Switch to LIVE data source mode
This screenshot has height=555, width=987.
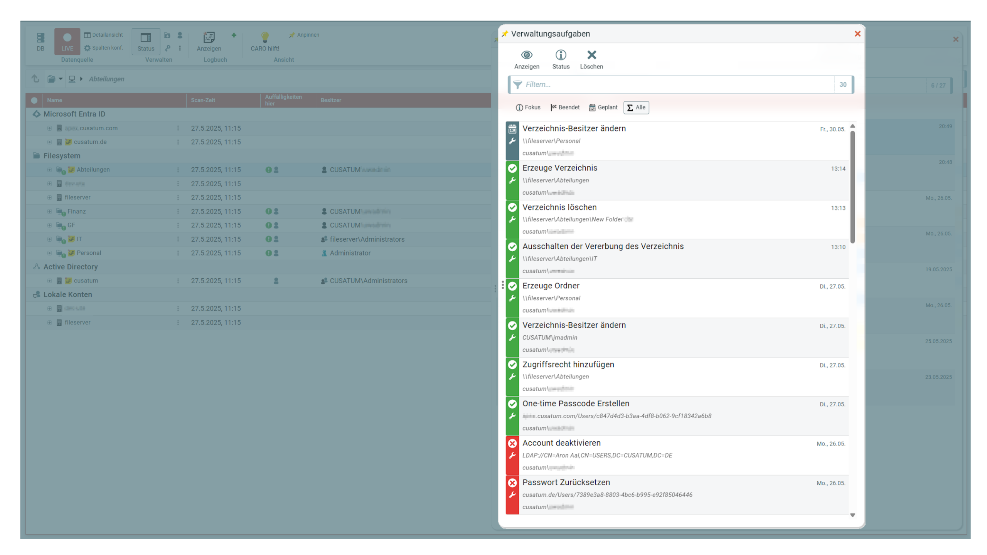[x=67, y=41]
